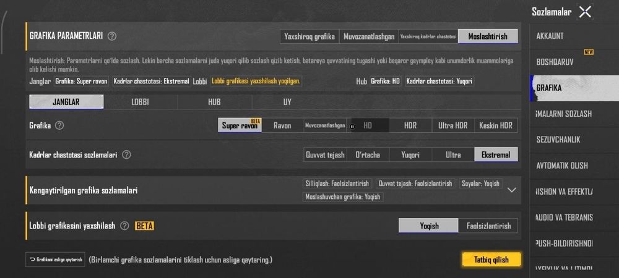Select Yaxshiroq grafika preset
This screenshot has height=278, width=619.
[x=309, y=36]
